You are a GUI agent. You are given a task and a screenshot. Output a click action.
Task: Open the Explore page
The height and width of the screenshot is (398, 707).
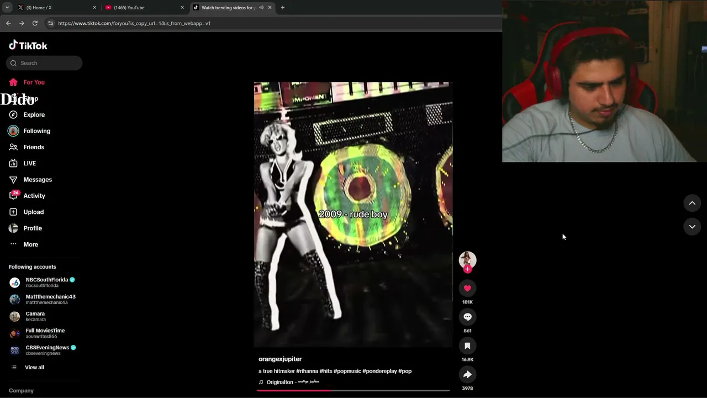point(34,115)
